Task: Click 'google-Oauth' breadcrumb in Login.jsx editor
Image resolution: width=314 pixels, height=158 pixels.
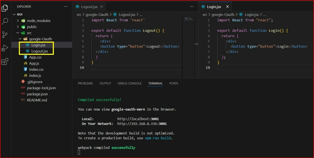Action: [223, 15]
